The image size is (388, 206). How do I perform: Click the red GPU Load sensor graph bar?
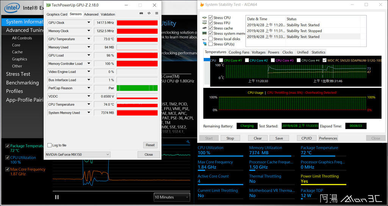pos(137,55)
